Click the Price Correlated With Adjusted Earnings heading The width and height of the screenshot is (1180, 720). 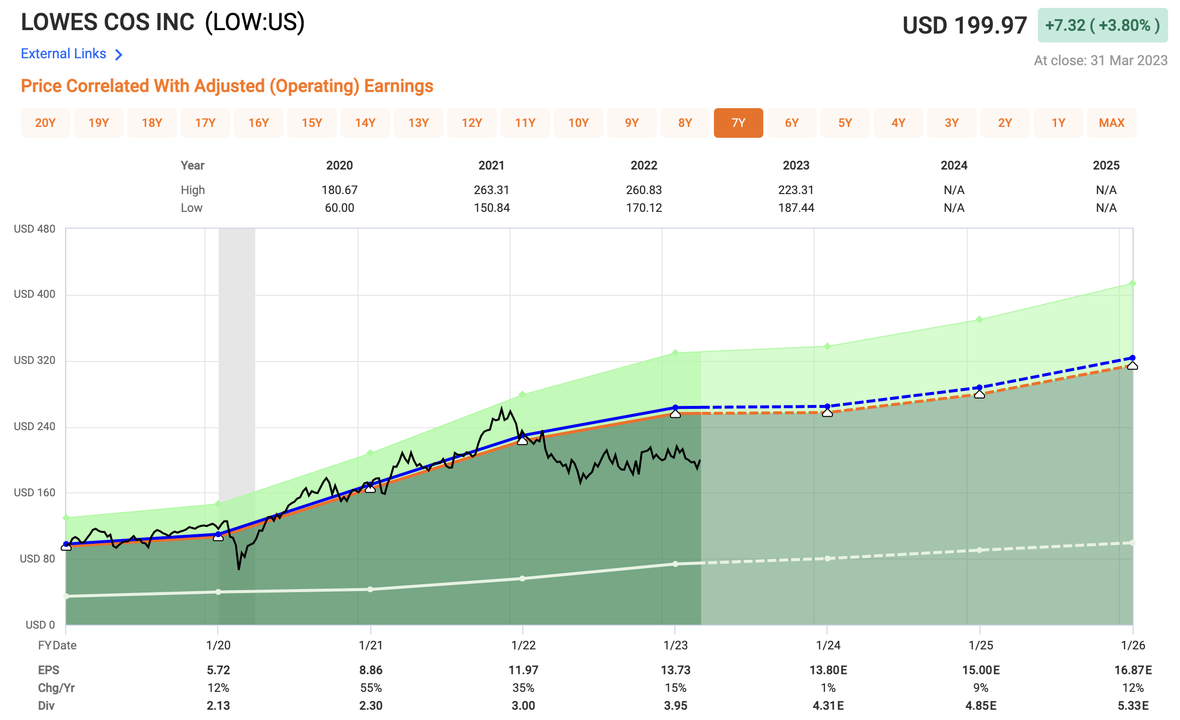click(227, 86)
